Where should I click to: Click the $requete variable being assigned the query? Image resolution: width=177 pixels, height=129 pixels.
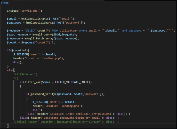click(13, 31)
